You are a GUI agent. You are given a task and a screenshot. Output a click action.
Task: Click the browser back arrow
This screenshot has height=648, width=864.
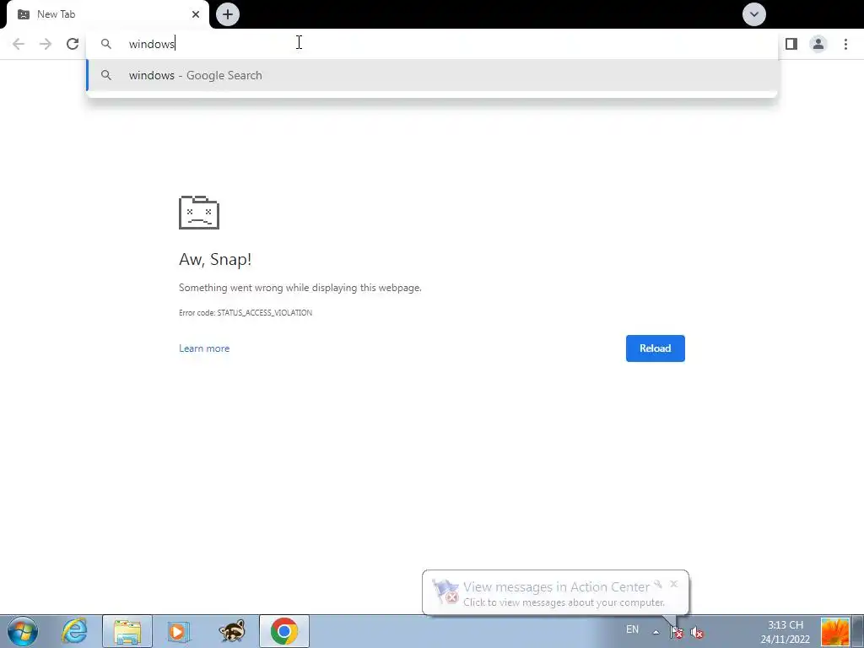click(19, 44)
